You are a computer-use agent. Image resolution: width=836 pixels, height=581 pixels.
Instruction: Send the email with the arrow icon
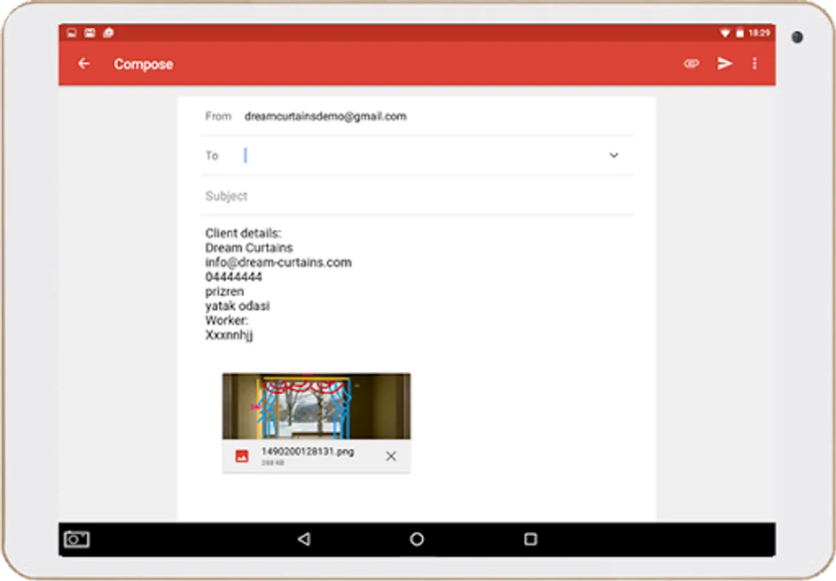[725, 63]
